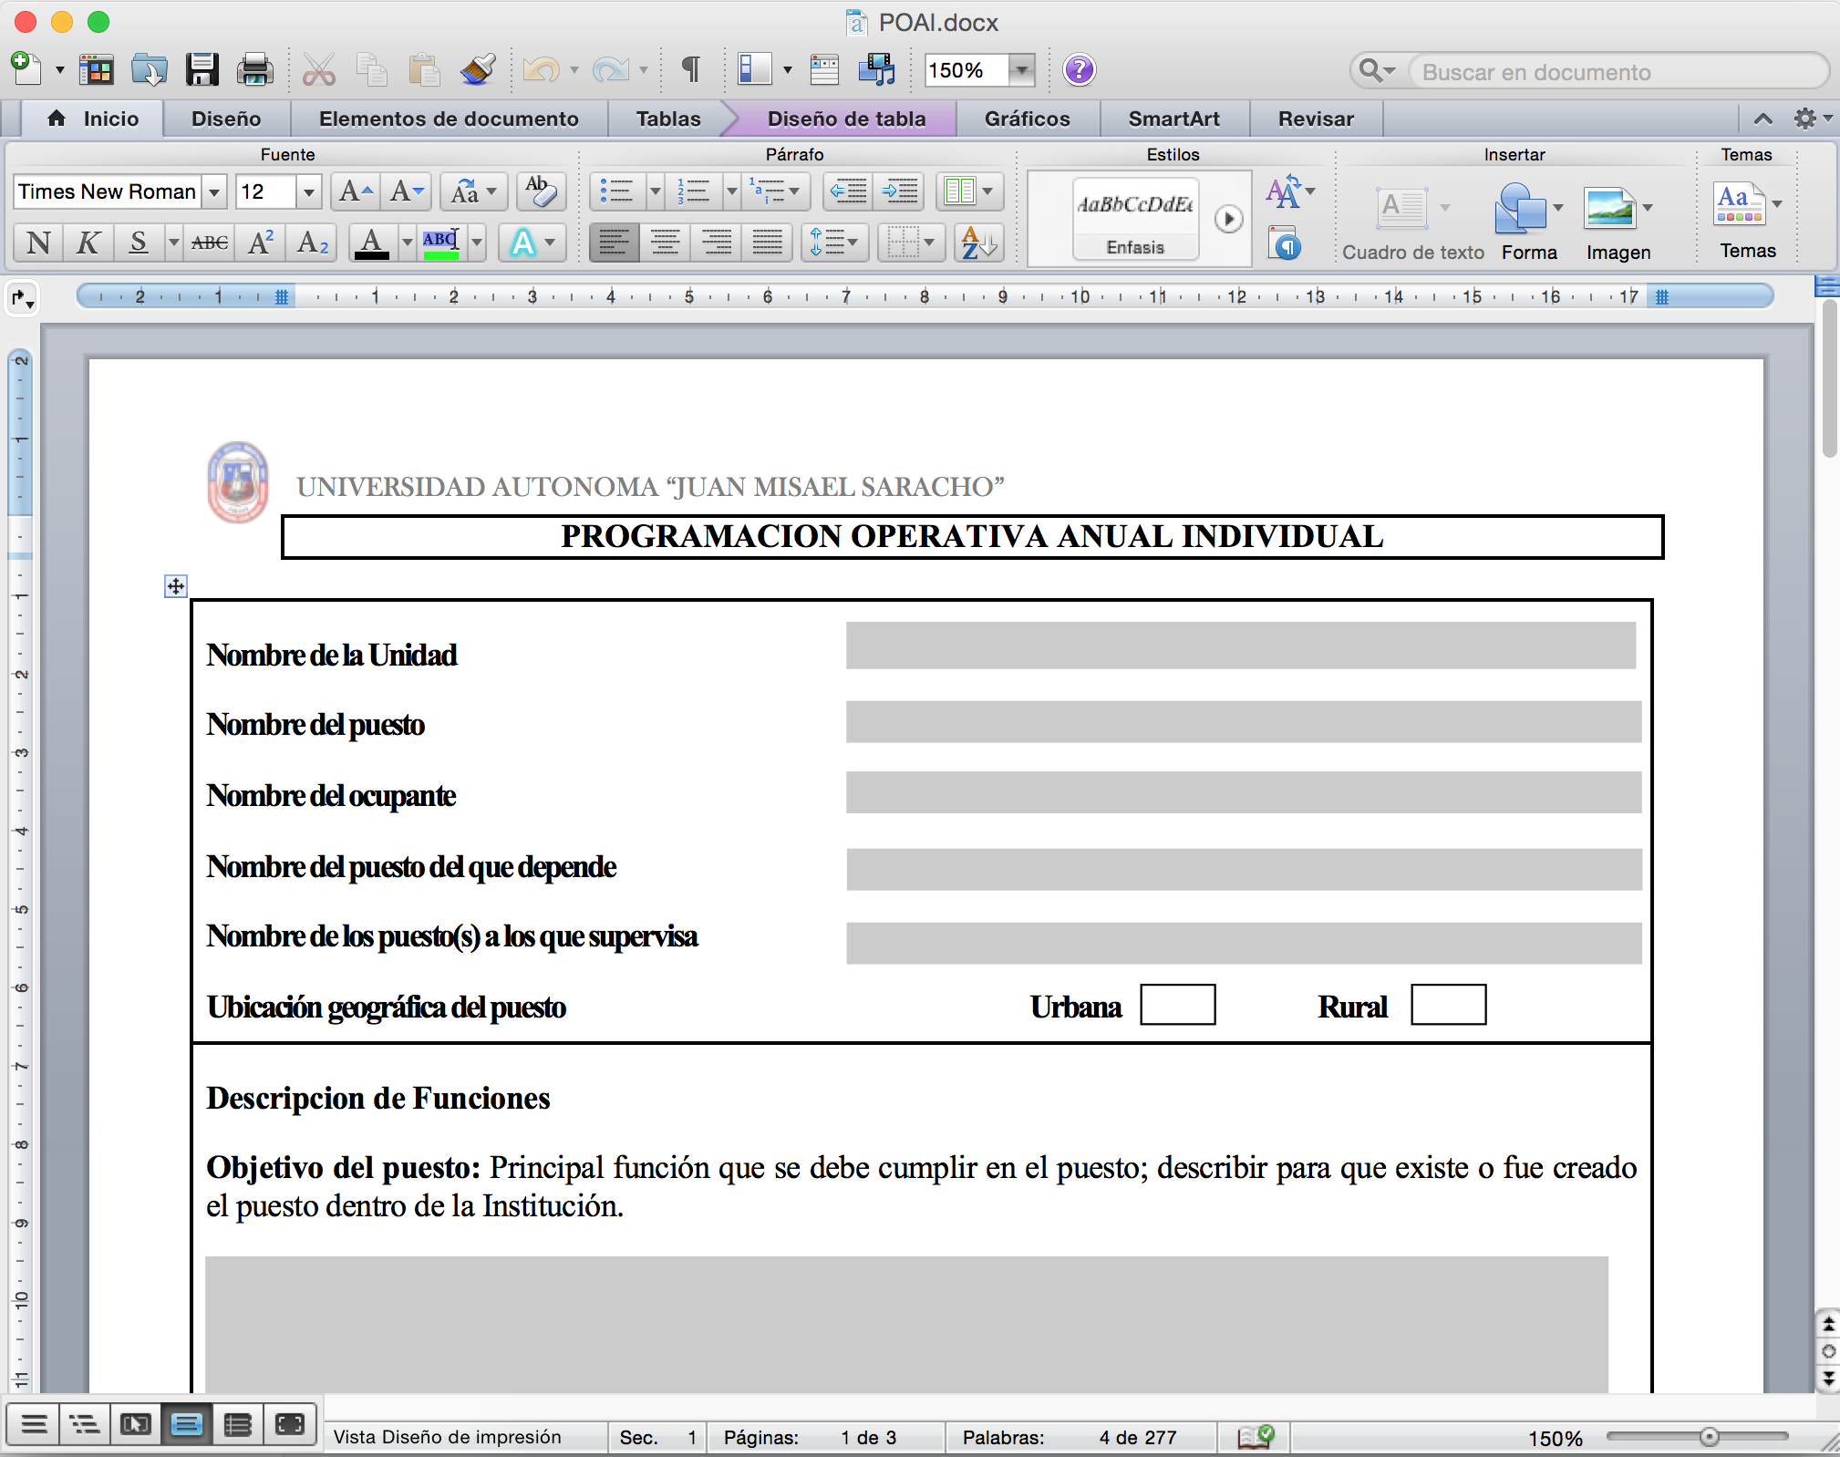Open the Revisar ribbon tab

(1315, 119)
